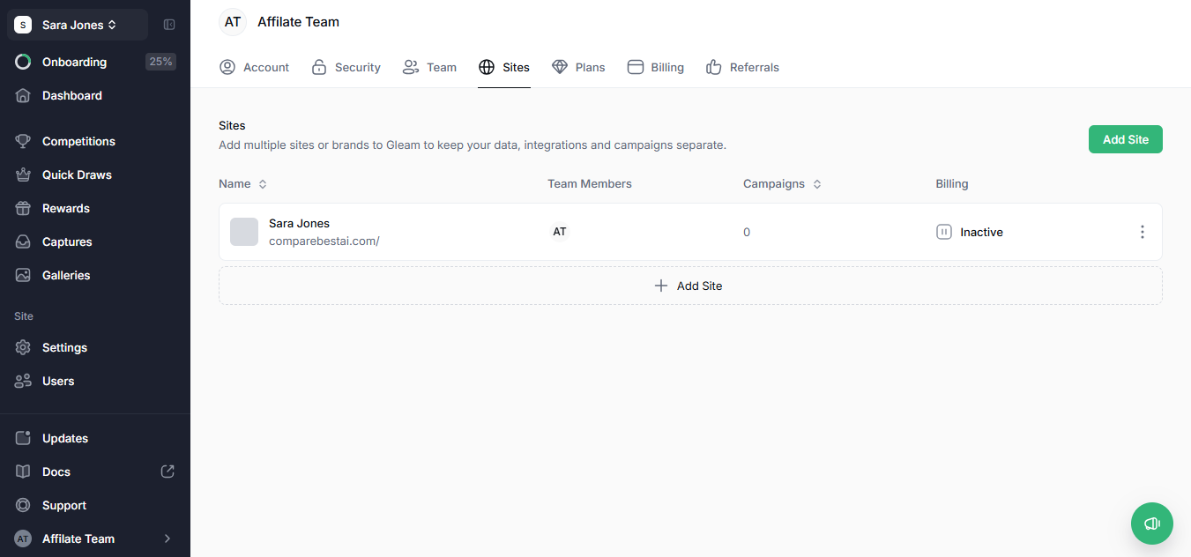
Task: Click the Sara Jones site thumbnail
Action: click(244, 232)
